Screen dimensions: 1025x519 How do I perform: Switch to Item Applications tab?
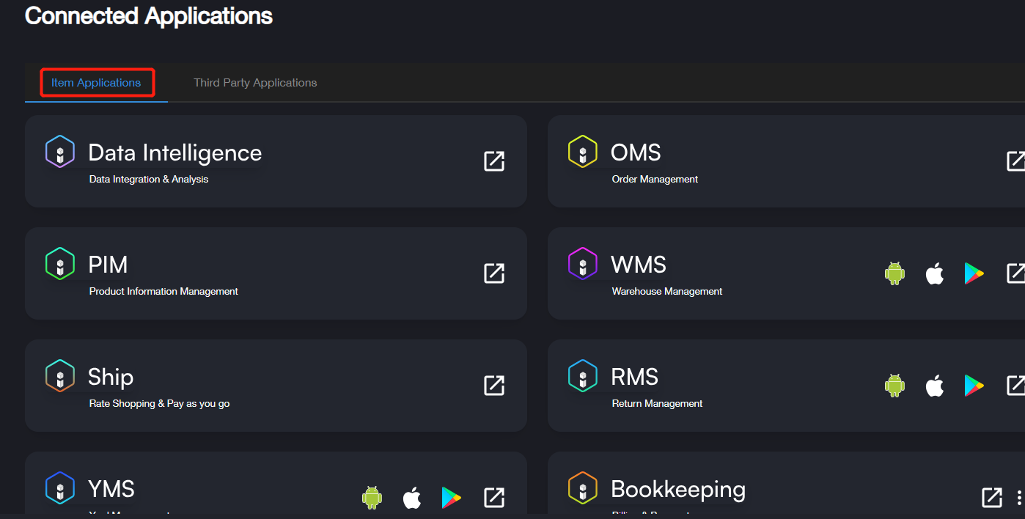pos(96,83)
